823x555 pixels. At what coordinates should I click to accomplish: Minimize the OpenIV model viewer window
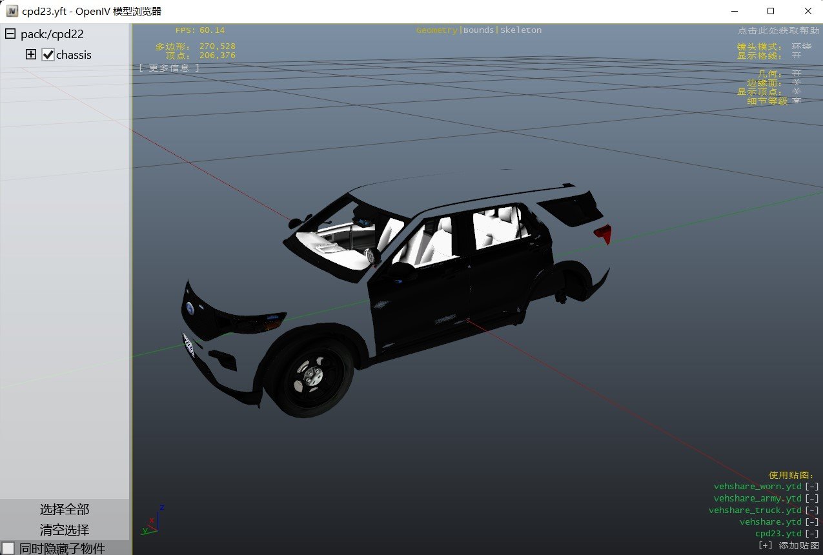click(x=735, y=11)
